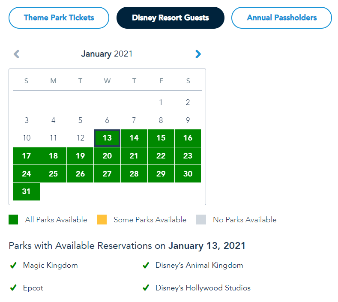Click the green All Parks Available swatch

13,220
